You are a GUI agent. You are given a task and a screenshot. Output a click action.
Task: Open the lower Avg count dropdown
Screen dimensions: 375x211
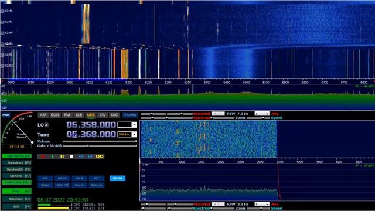point(262,205)
